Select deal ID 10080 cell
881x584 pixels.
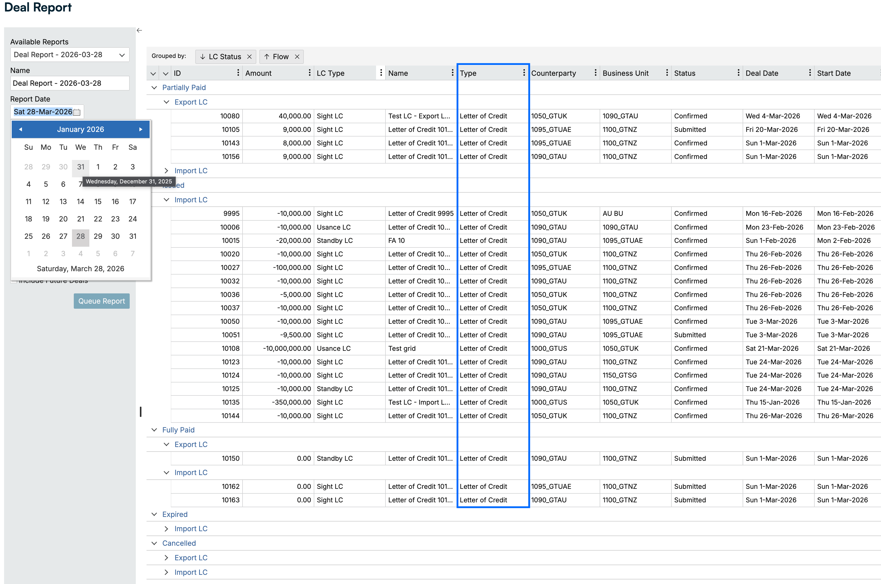point(207,116)
